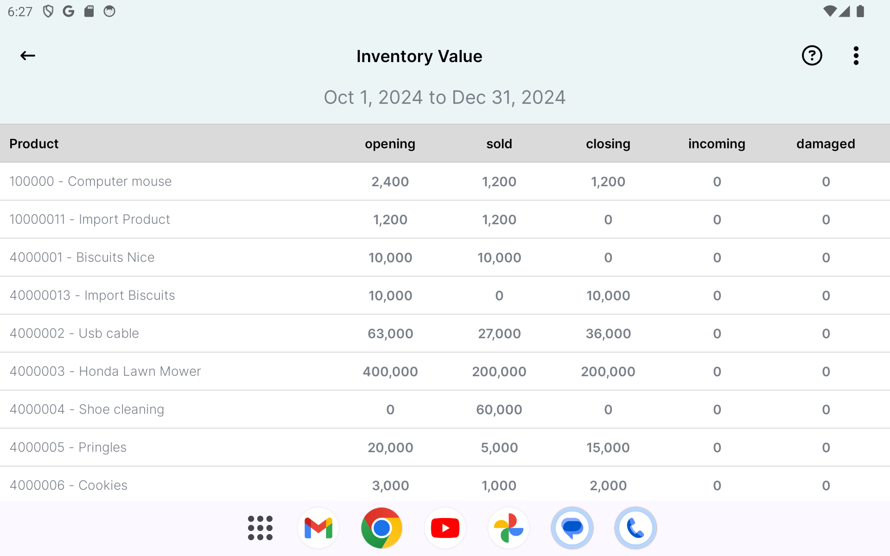
Task: Open the Messages app icon
Action: tap(572, 528)
